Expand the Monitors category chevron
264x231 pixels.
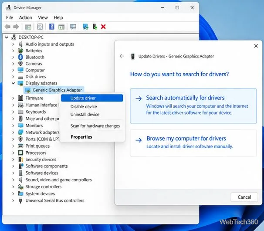click(13, 126)
